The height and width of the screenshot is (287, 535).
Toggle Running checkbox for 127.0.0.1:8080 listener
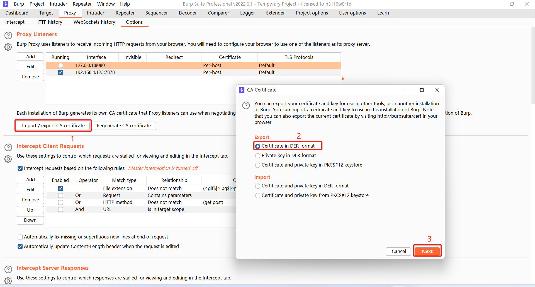click(60, 66)
